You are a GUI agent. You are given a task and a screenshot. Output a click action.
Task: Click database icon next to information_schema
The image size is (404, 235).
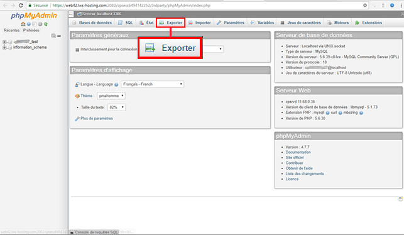tap(10, 47)
